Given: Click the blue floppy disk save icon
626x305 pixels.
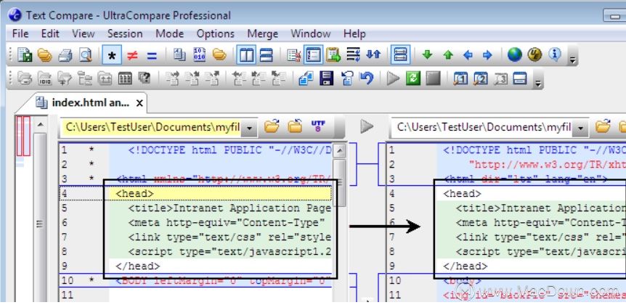Looking at the screenshot, I should click(x=327, y=78).
